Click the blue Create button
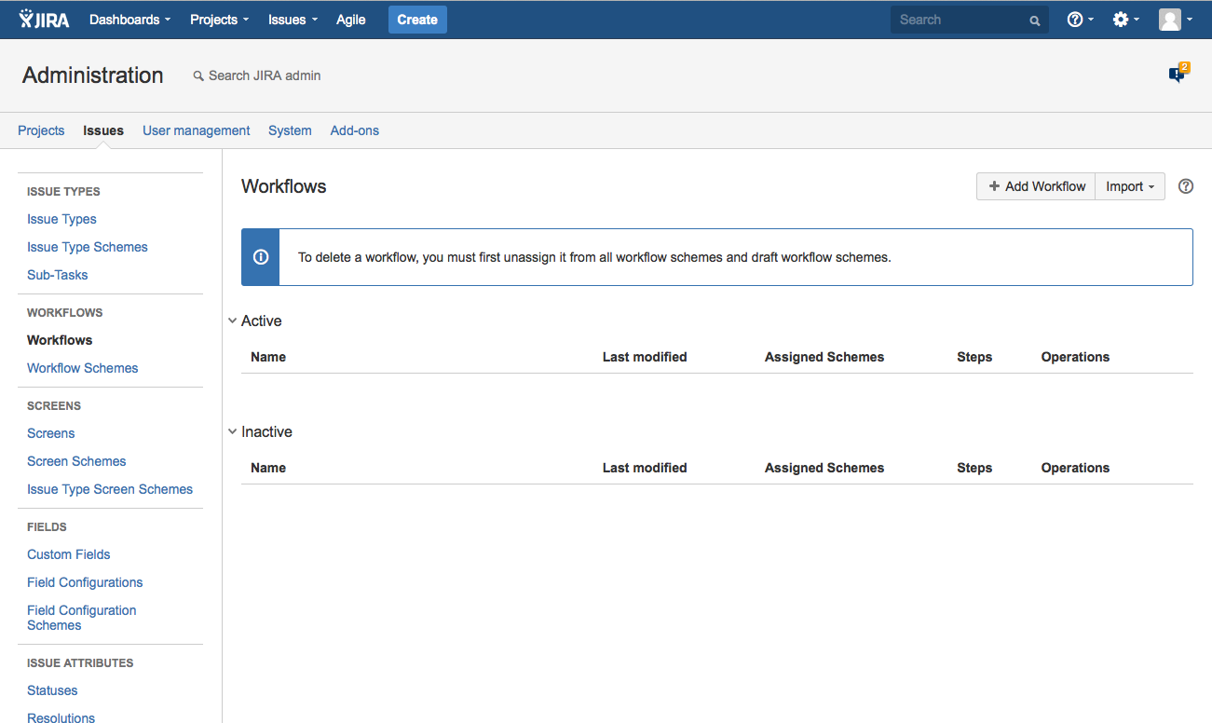The width and height of the screenshot is (1212, 723). (417, 20)
